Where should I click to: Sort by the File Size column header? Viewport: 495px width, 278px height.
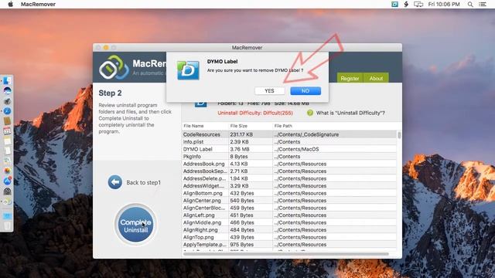pos(251,126)
